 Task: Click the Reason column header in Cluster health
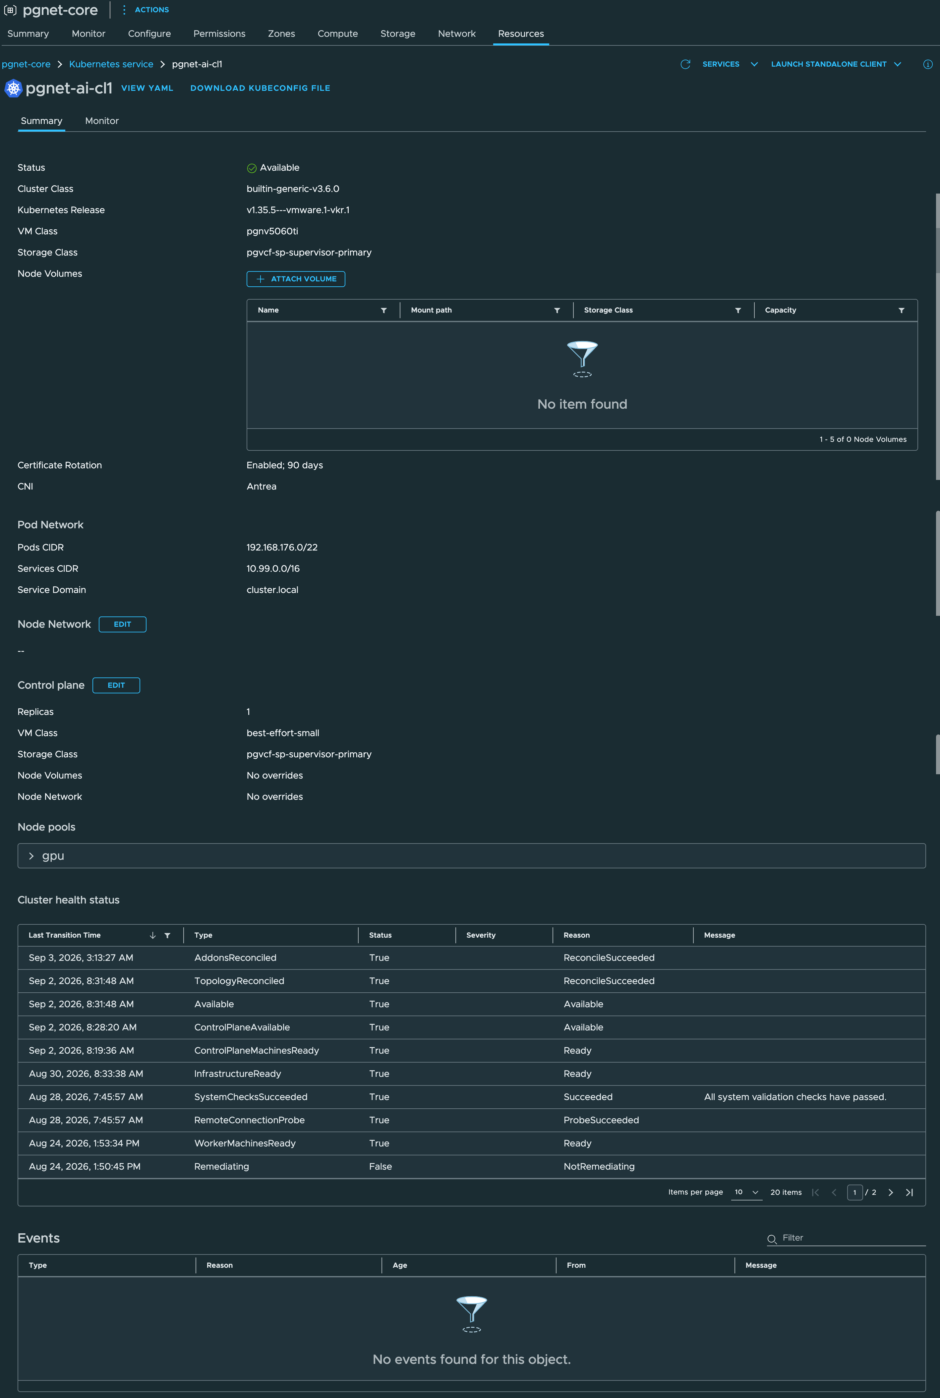pos(577,935)
